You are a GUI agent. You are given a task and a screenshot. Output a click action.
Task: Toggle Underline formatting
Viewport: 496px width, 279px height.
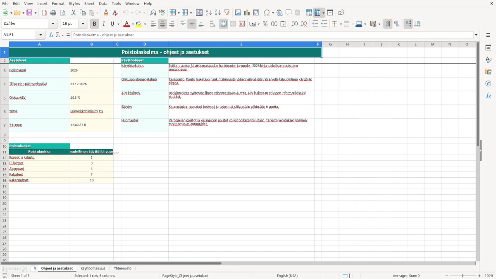[112, 24]
